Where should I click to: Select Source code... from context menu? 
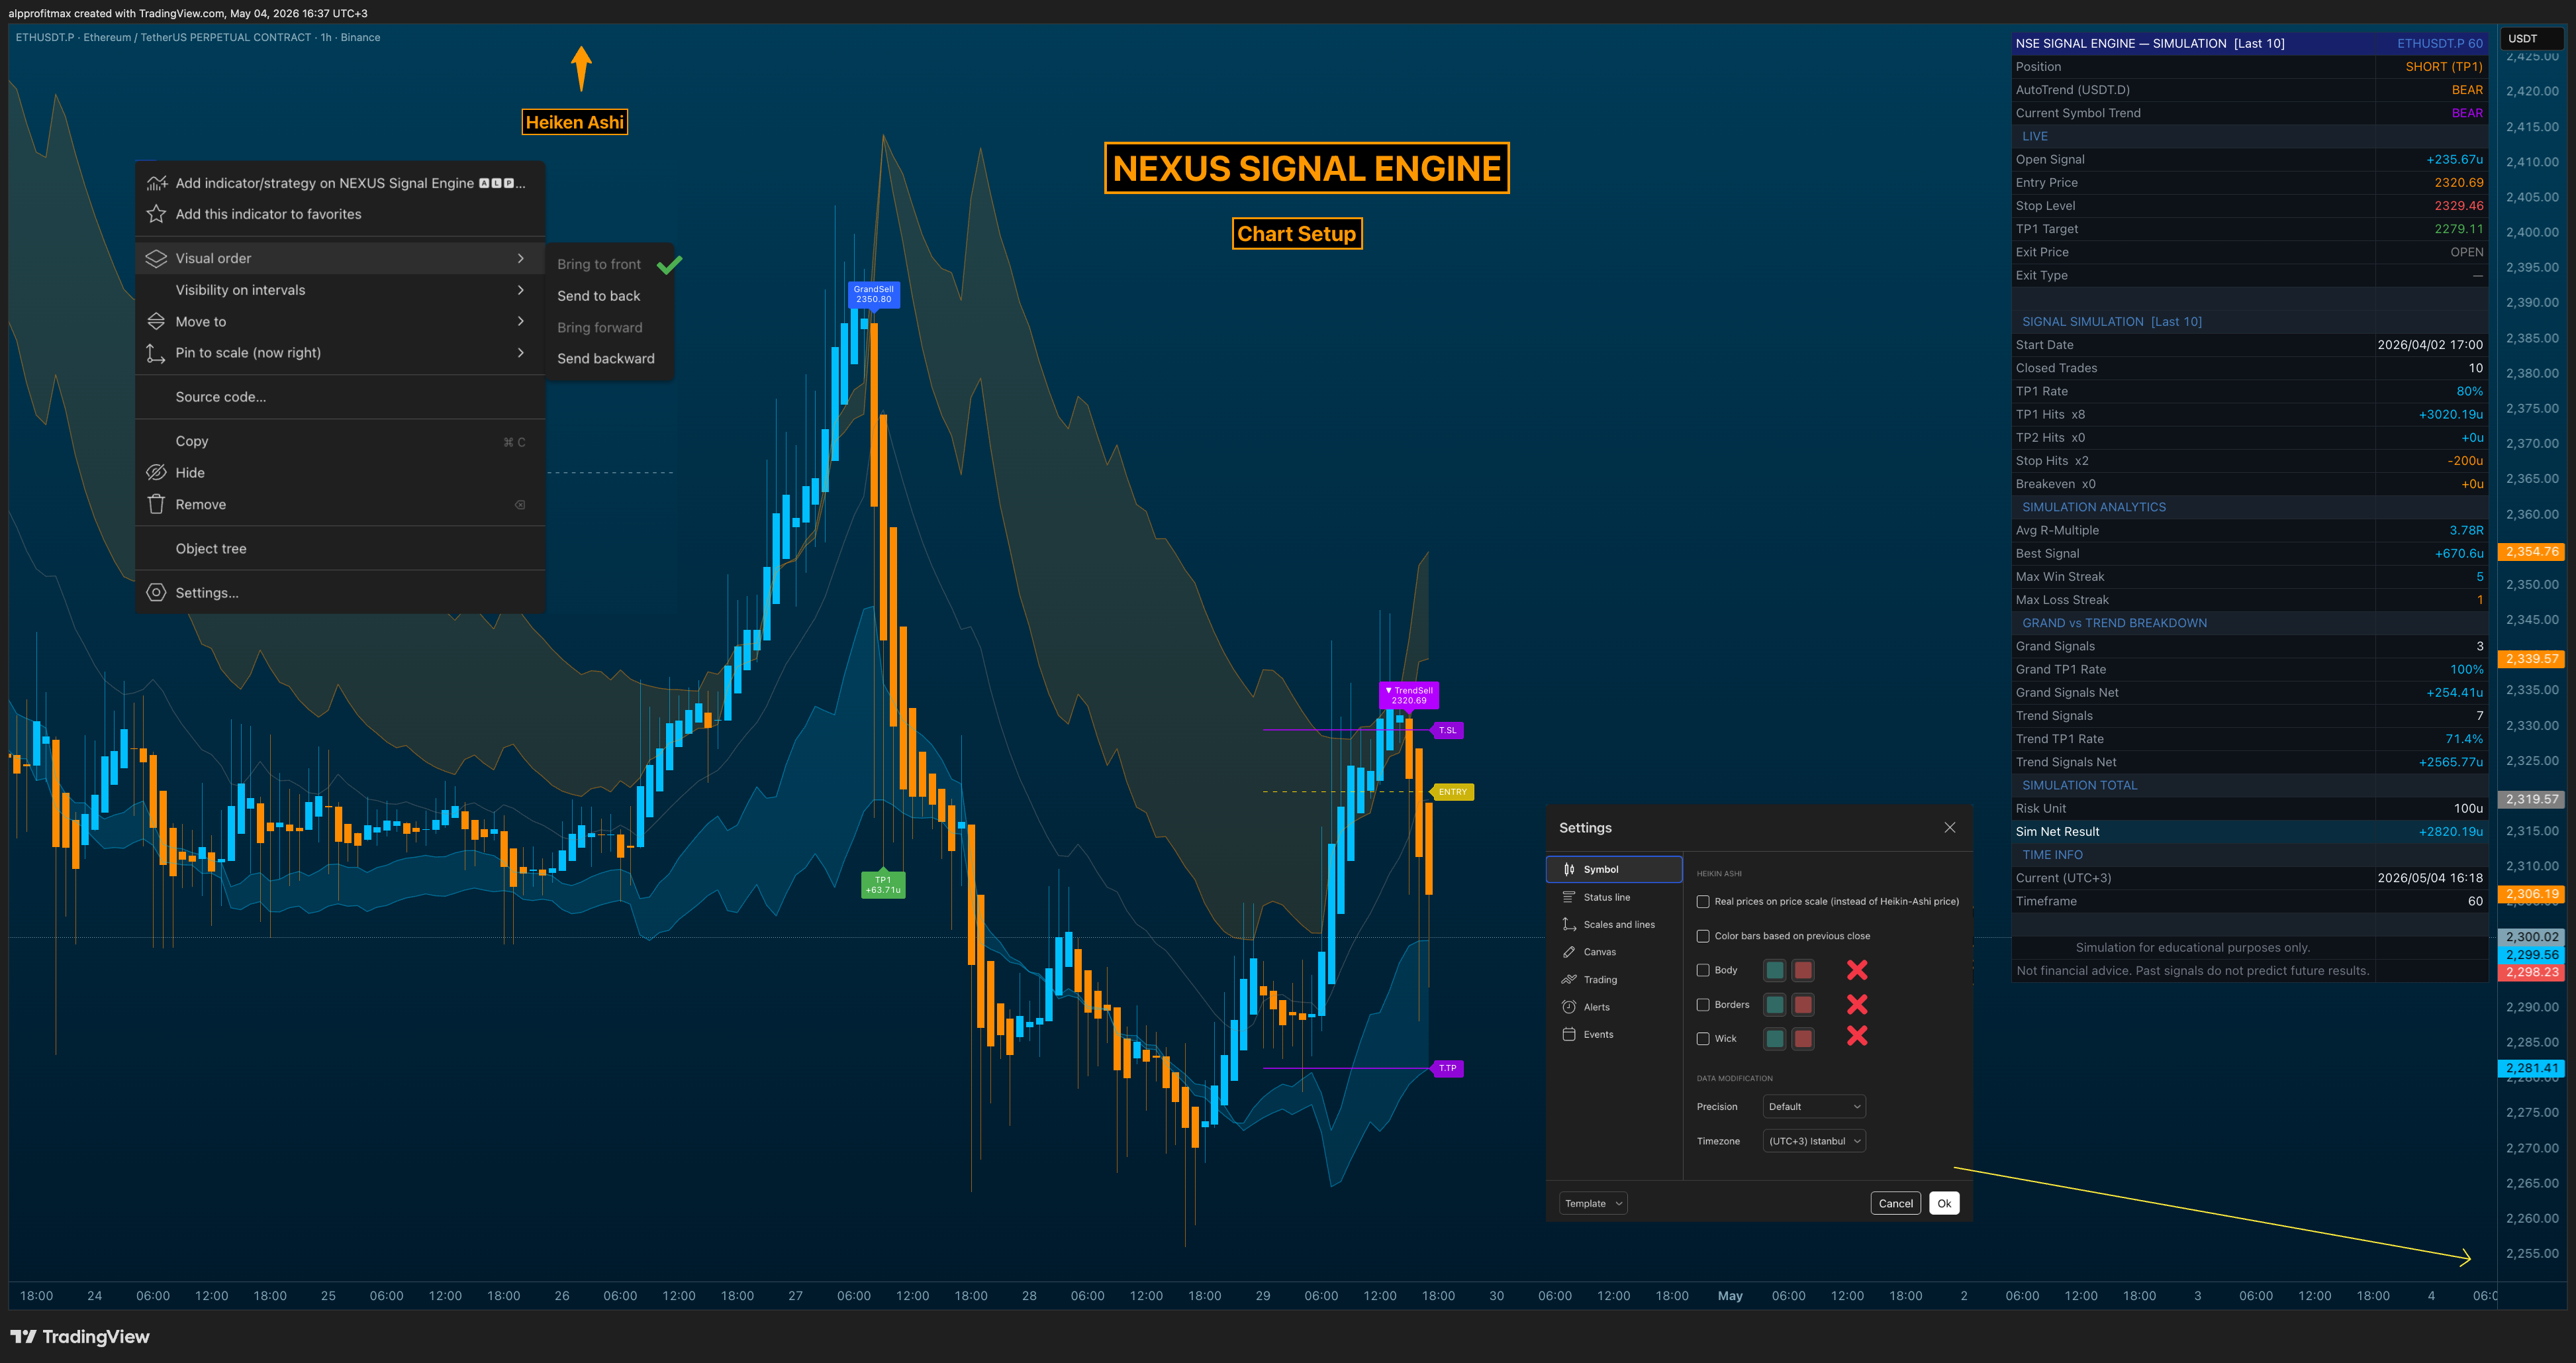point(340,396)
